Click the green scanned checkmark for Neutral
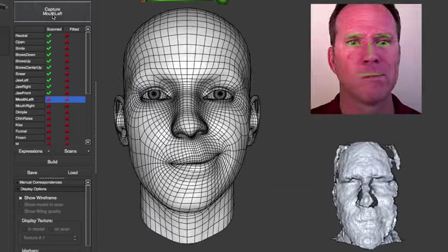The image size is (448, 252). (49, 36)
